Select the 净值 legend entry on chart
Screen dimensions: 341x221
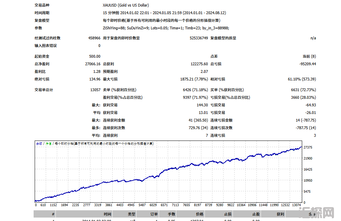click(x=48, y=144)
